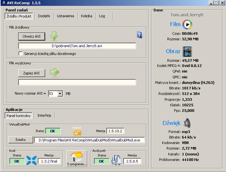
Task: Click the film size value 52,90 MB
Action: tap(190, 39)
